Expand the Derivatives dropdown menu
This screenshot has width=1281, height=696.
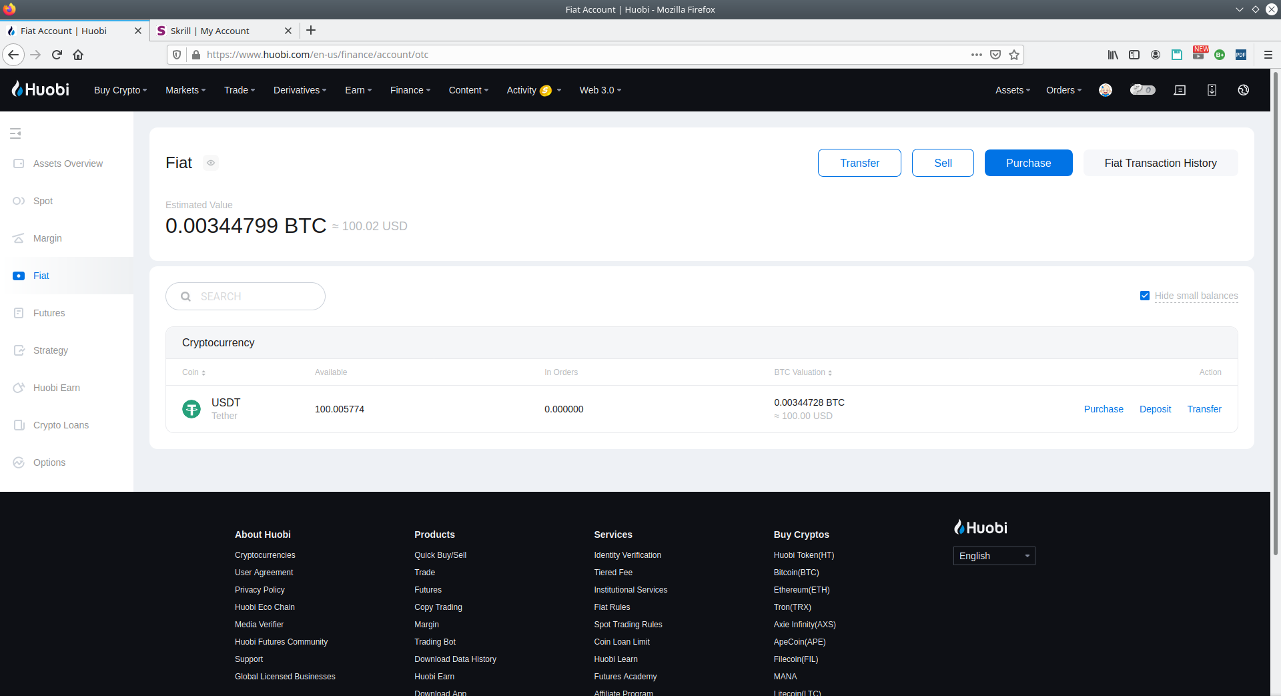pyautogui.click(x=300, y=90)
